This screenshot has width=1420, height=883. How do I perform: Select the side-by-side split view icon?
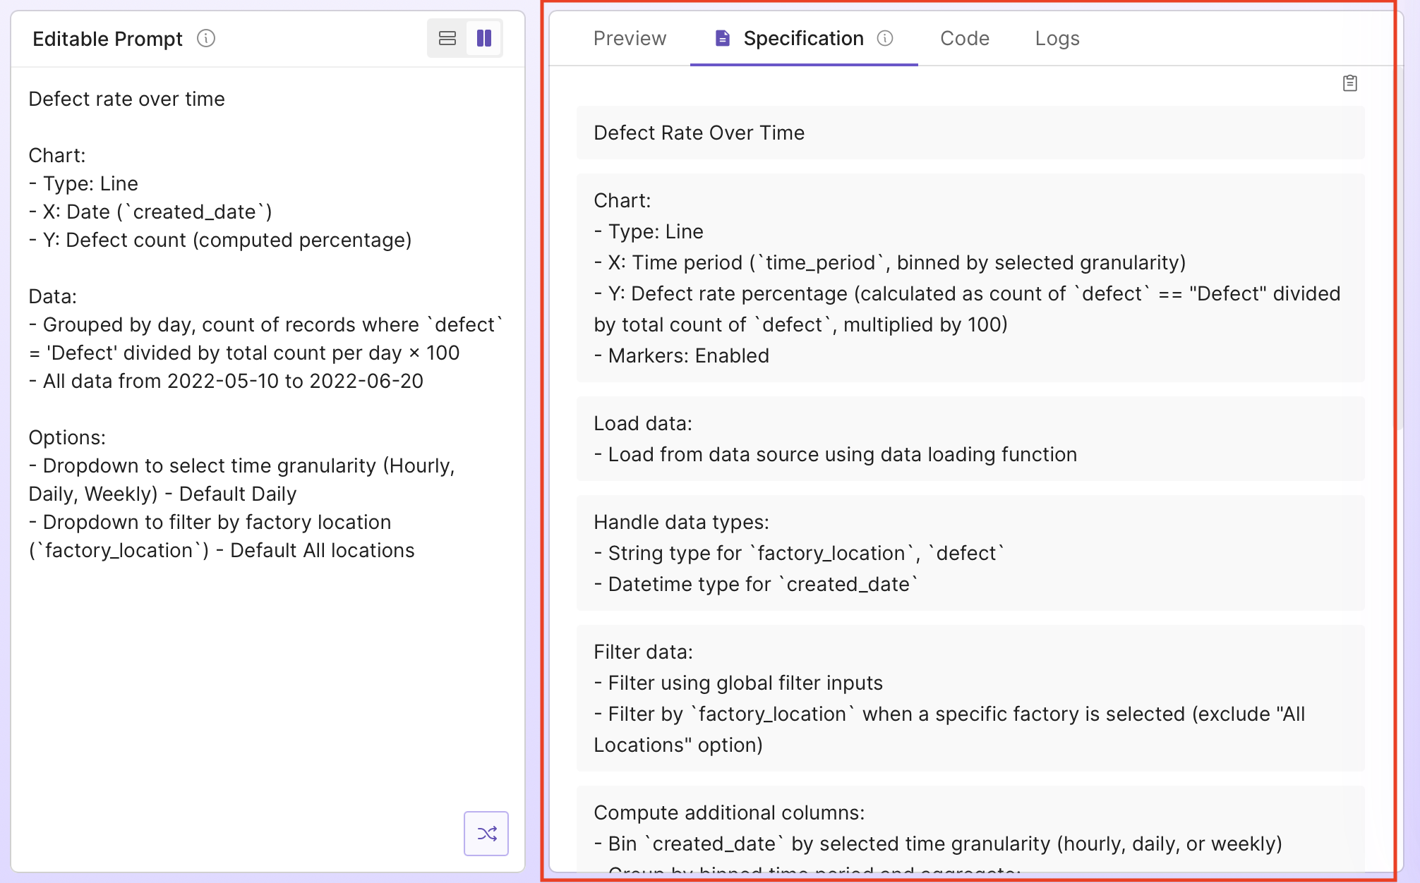(x=484, y=39)
